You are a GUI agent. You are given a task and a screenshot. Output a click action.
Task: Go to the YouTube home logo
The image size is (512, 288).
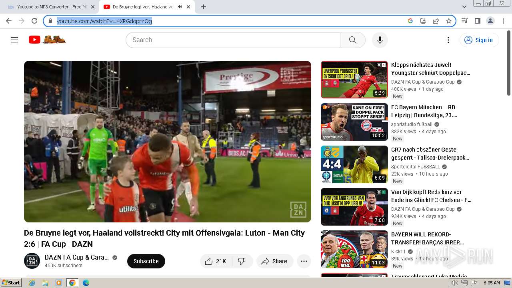(x=47, y=40)
